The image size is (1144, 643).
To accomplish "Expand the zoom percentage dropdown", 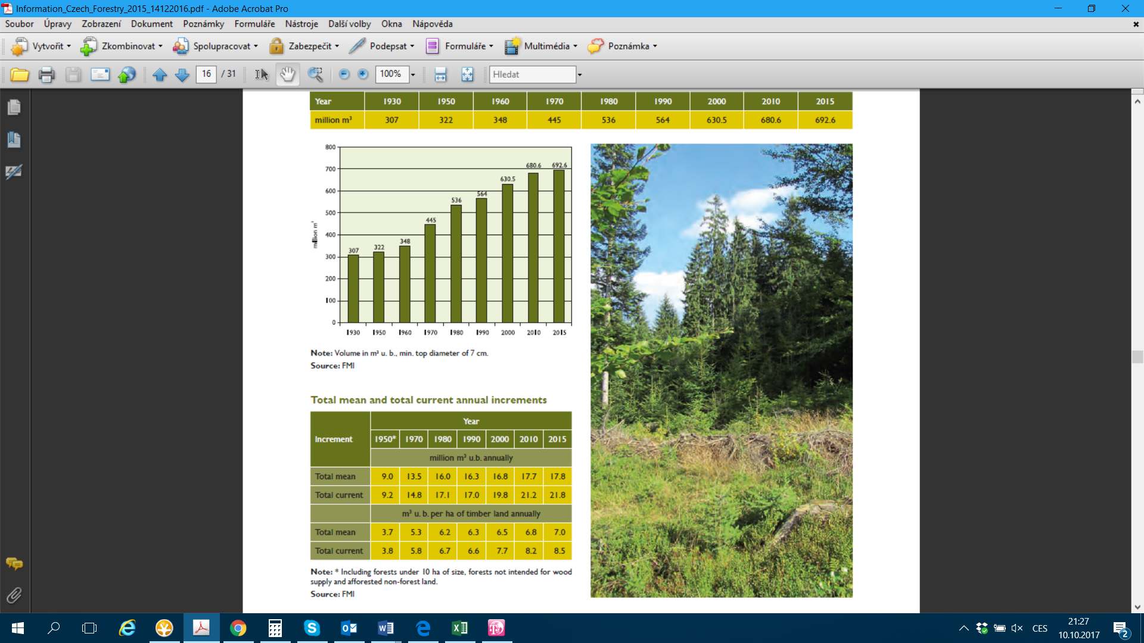I will (412, 74).
